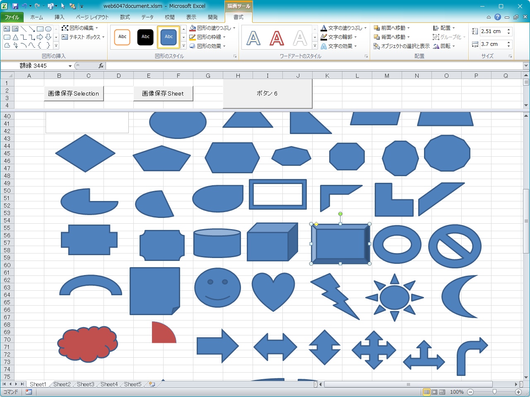
Task: Click the Excel Help question mark icon
Action: click(498, 17)
